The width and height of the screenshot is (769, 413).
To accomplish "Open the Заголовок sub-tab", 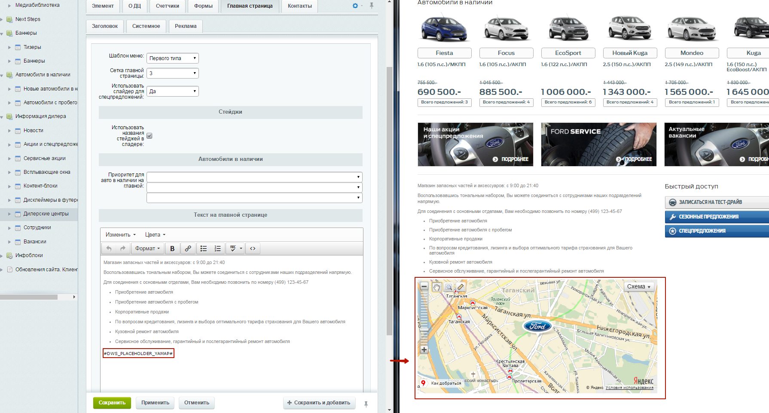I will (x=105, y=26).
